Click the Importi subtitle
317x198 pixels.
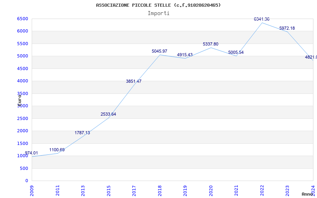(x=158, y=13)
